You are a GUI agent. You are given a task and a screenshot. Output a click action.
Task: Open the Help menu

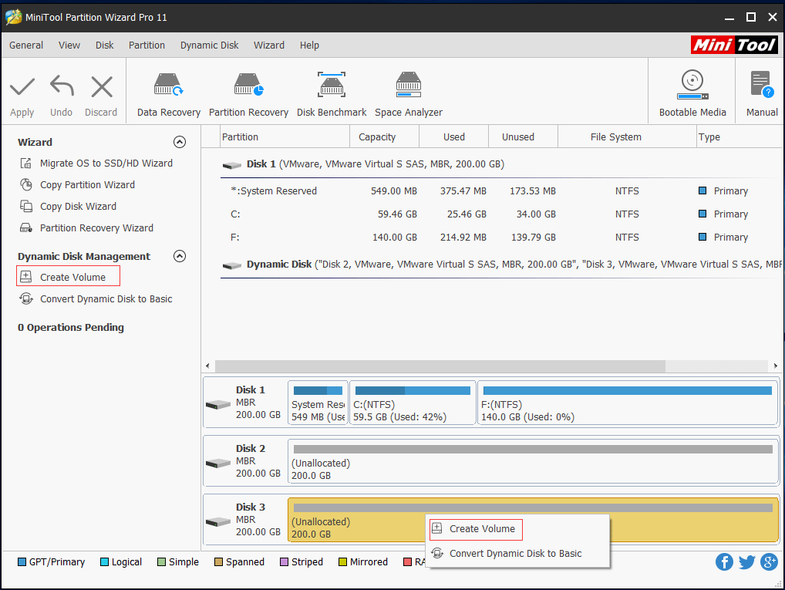309,45
